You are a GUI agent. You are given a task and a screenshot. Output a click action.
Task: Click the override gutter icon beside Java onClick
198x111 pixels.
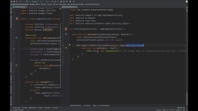pos(16,65)
